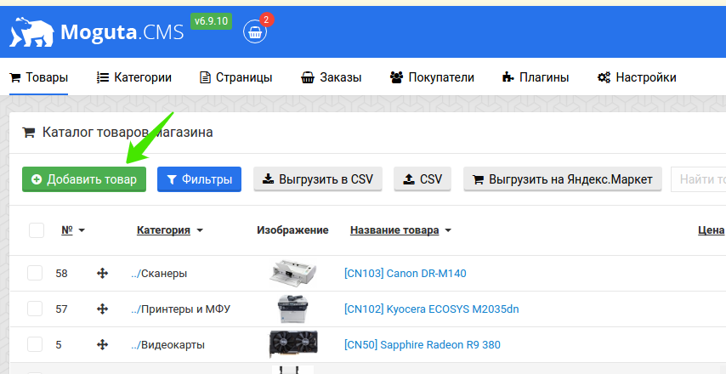Click the Каталог товаров магазина heading
This screenshot has width=726, height=374.
pos(128,133)
